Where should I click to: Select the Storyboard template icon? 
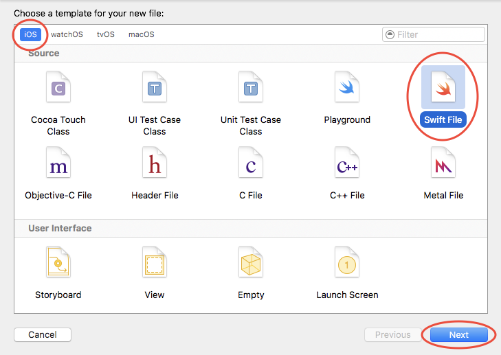[58, 263]
